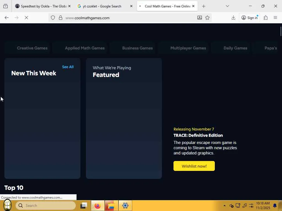The height and width of the screenshot is (211, 282).
Task: Click the TRACE: Definitive Edition title
Action: pyautogui.click(x=198, y=135)
